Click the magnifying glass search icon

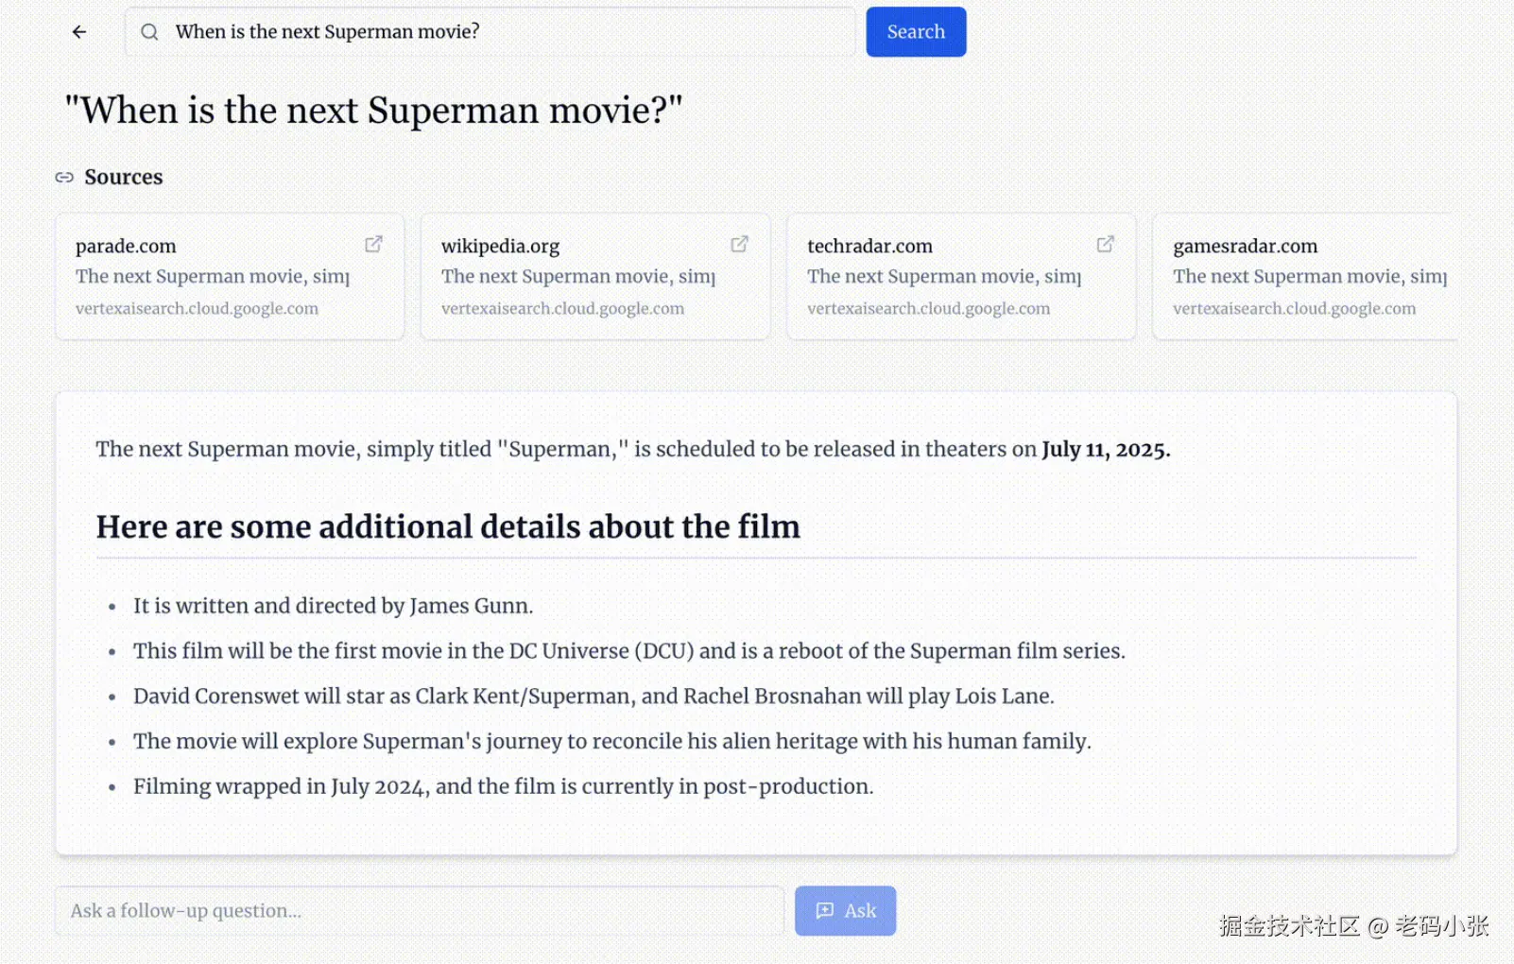[x=149, y=32]
